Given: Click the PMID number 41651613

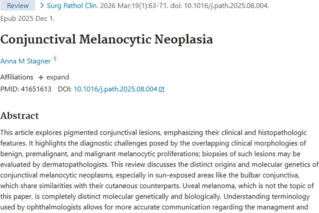Looking at the screenshot, I should [x=36, y=89].
